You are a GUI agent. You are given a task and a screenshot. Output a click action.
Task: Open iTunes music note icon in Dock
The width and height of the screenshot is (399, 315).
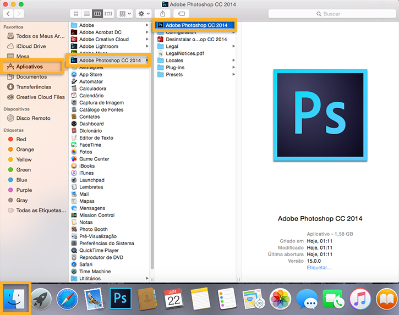click(x=360, y=299)
